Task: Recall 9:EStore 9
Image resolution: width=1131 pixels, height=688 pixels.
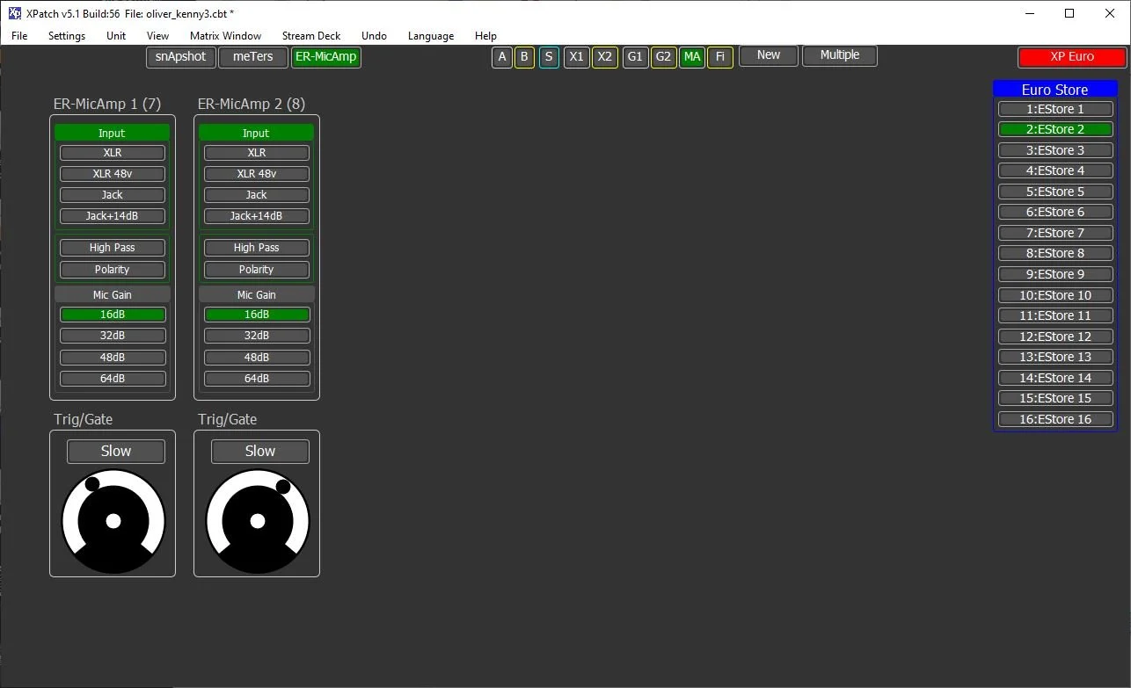Action: (x=1055, y=274)
